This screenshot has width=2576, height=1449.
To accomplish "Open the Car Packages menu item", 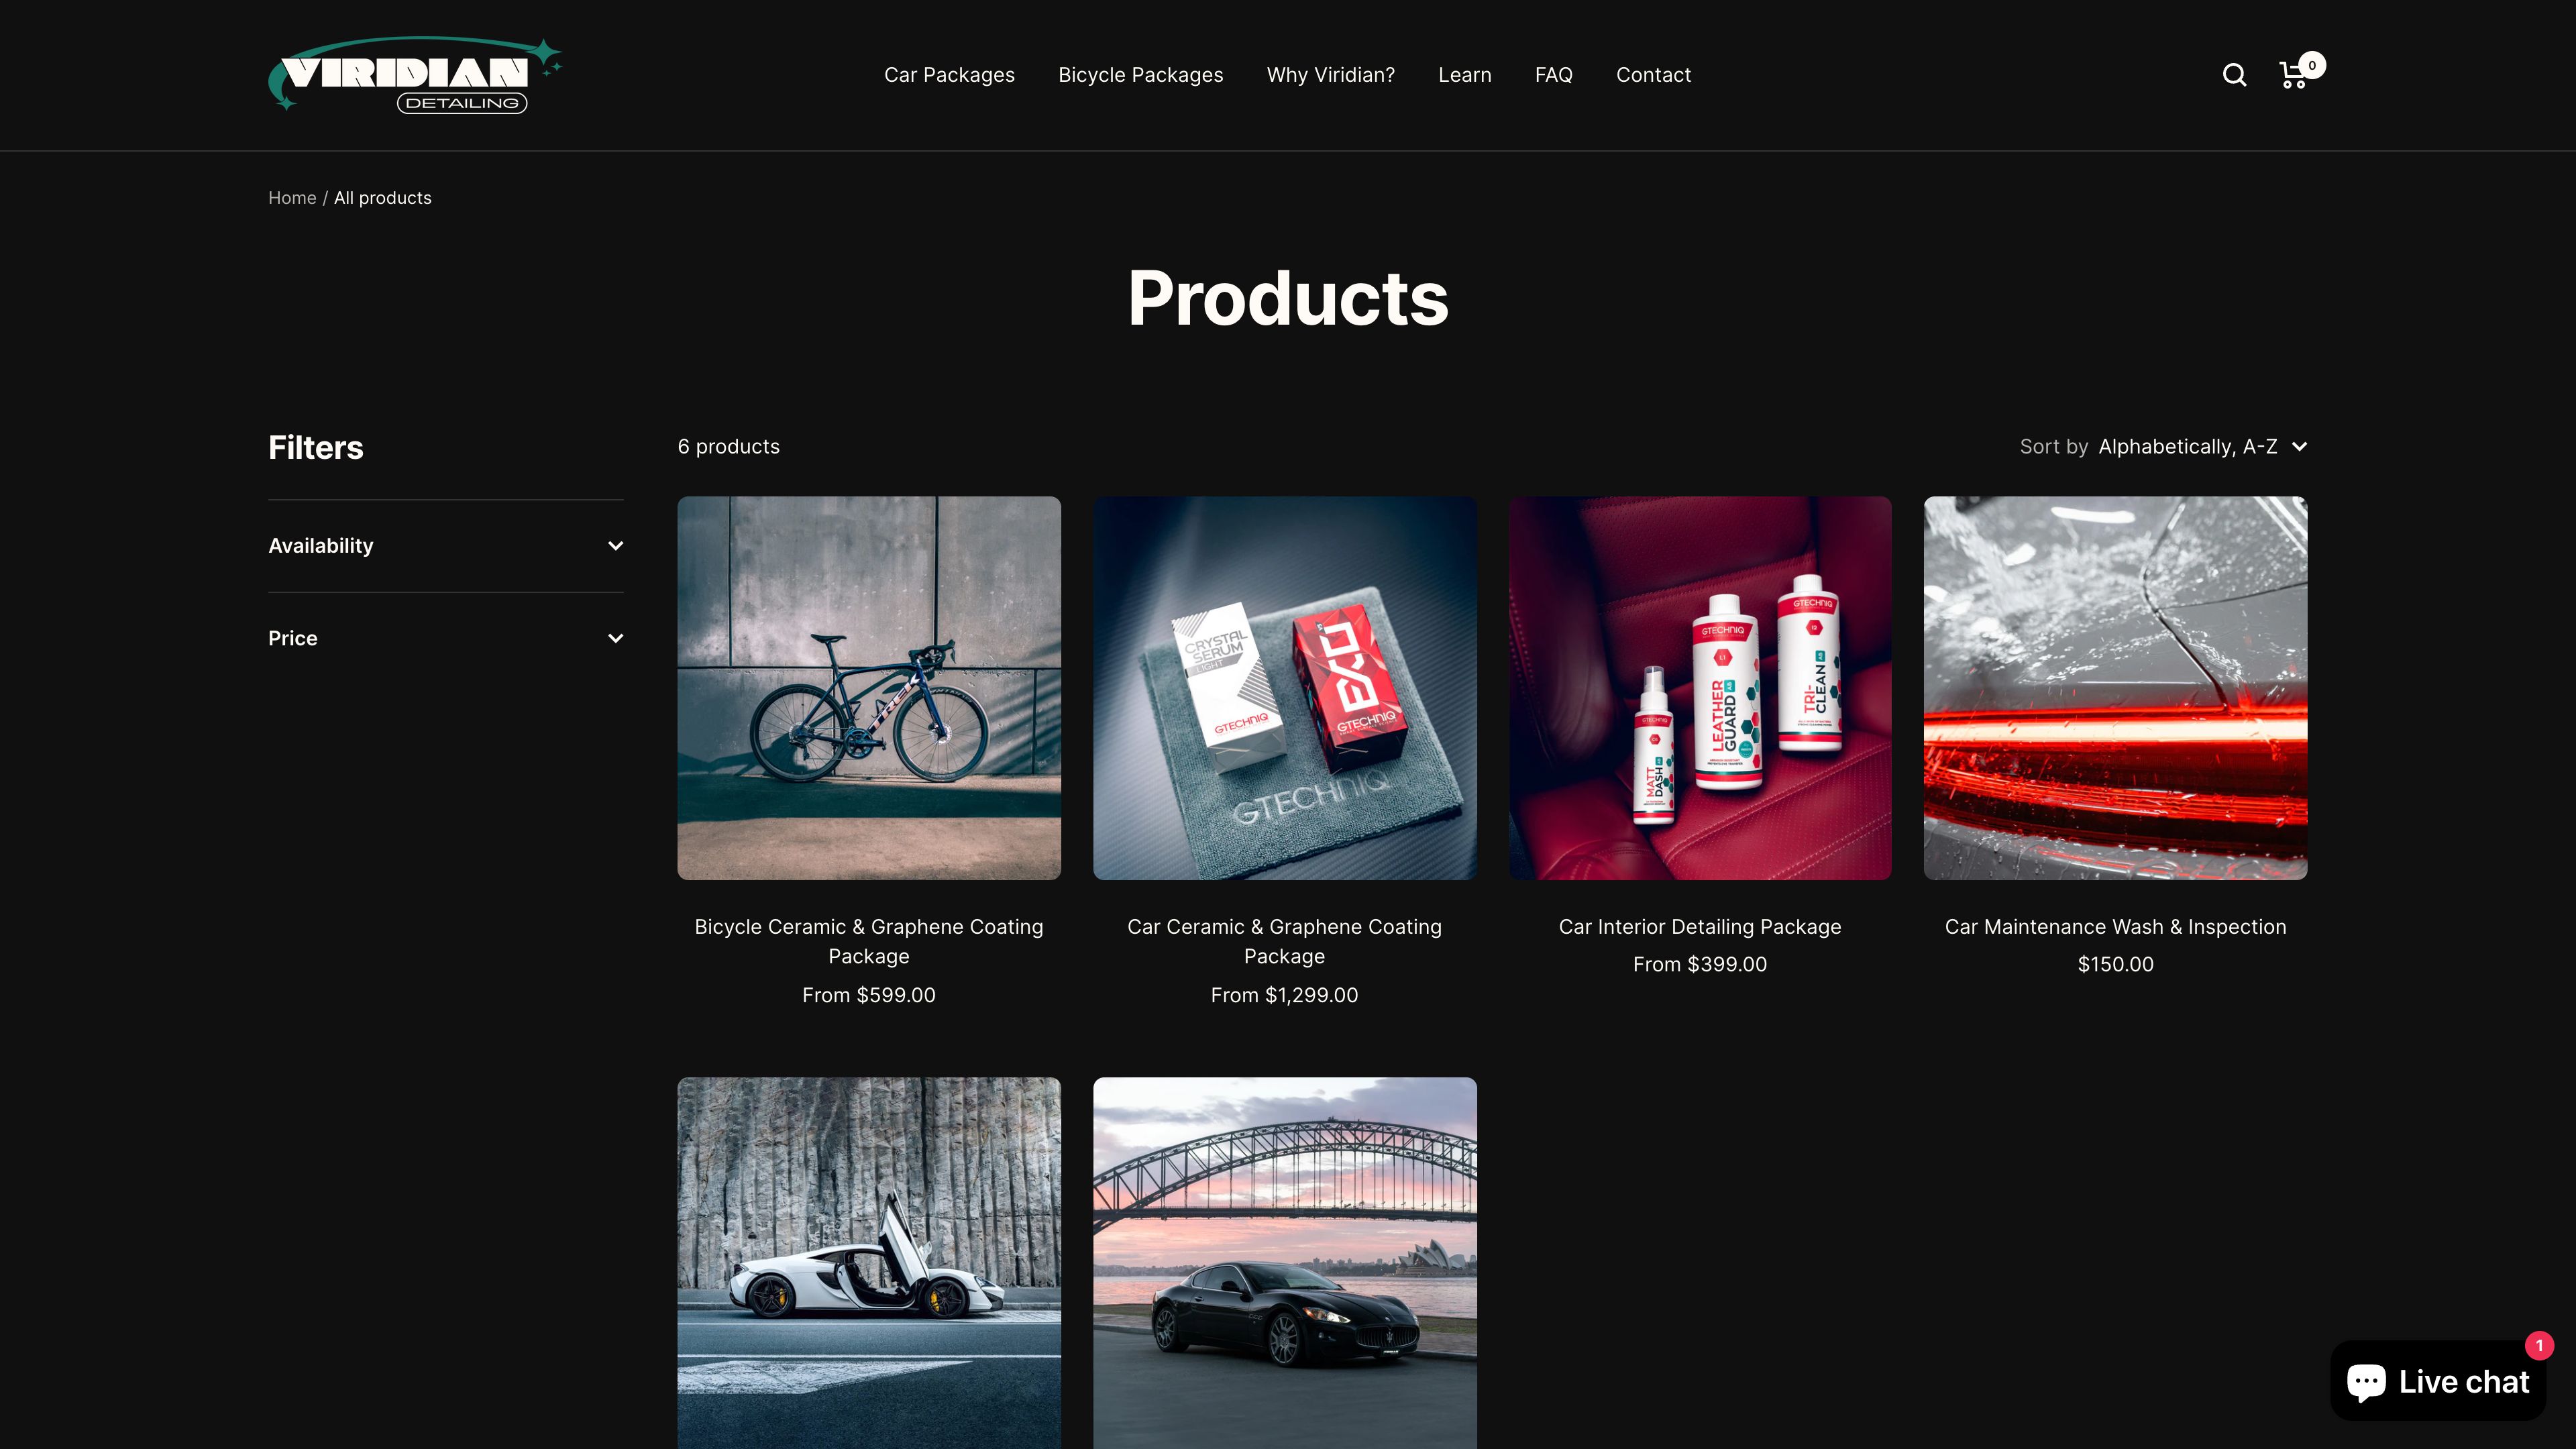I will tap(949, 75).
